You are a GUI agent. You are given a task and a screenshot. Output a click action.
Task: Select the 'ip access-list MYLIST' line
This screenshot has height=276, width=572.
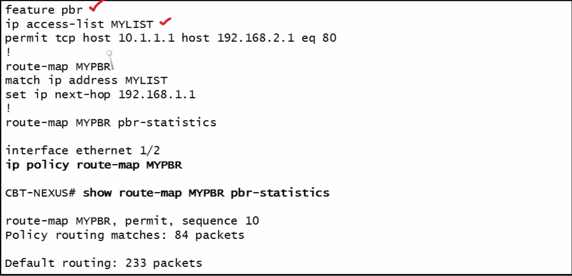79,24
